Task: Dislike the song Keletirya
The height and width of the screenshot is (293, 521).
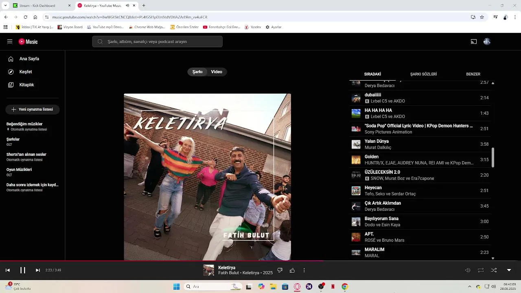Action: (280, 270)
